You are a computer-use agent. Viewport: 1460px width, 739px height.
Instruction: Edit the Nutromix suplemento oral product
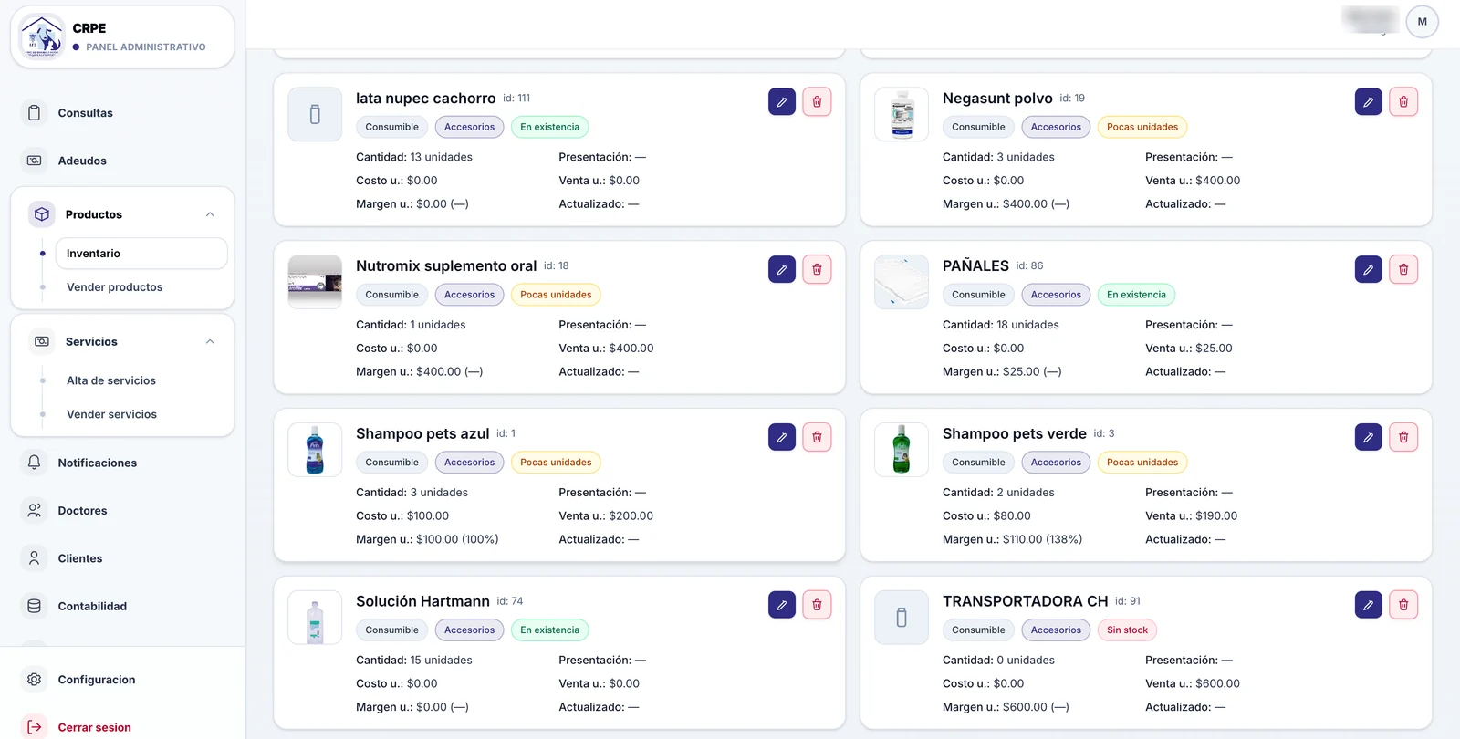[x=782, y=270]
